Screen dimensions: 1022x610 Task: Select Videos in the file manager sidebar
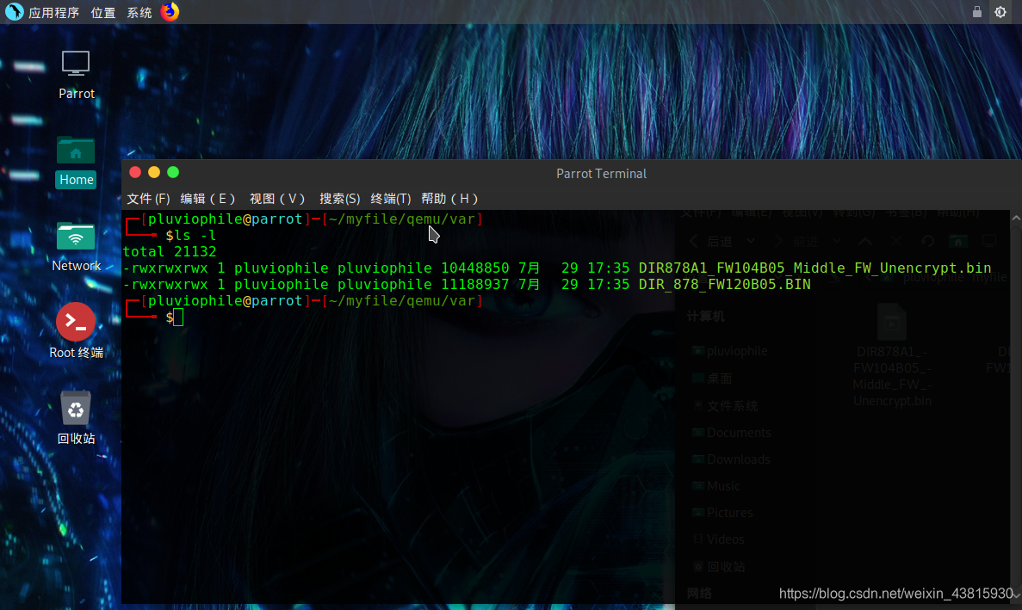tap(718, 539)
